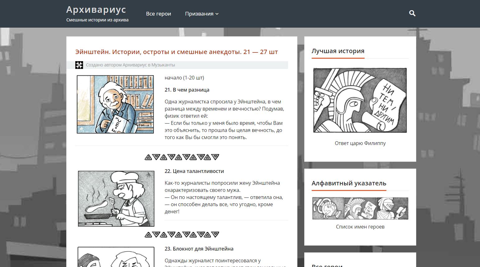Click the Лучшая история widget heading
Image resolution: width=480 pixels, height=267 pixels.
[338, 51]
